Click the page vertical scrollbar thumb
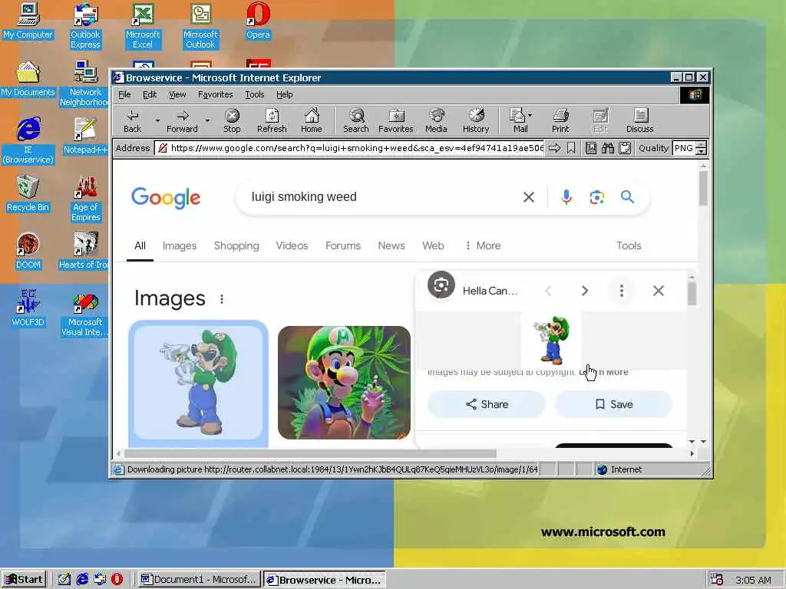This screenshot has width=786, height=589. click(x=703, y=189)
